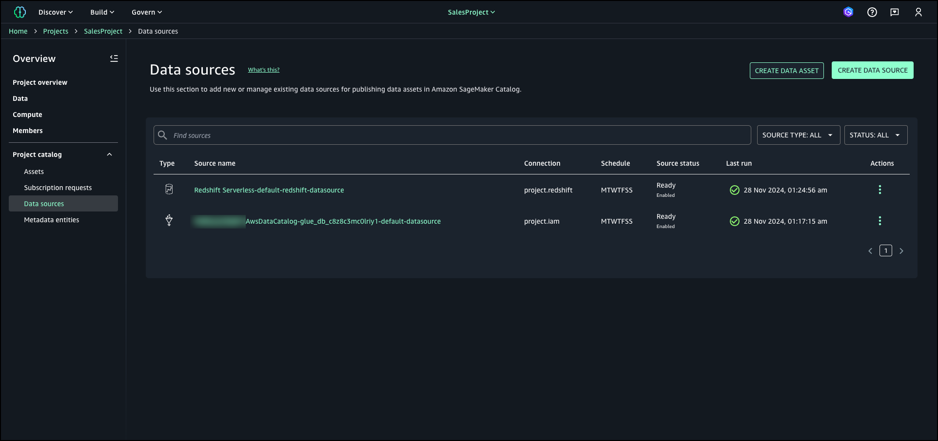
Task: Click last run 28 Nov 2024, 01:17:15 am
Action: [x=785, y=221]
